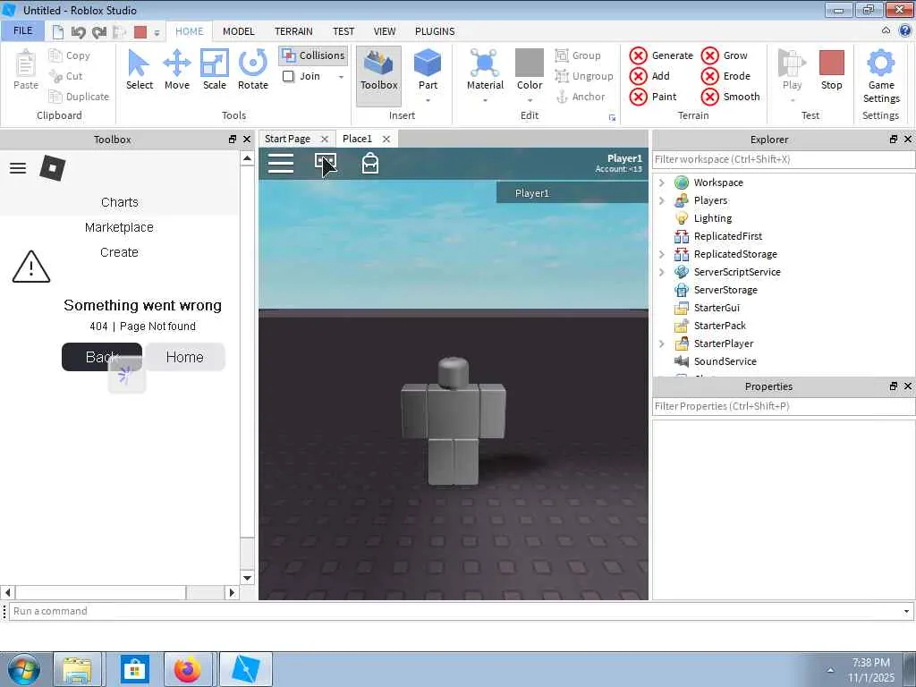This screenshot has width=916, height=687.
Task: Click Copy in Clipboard group
Action: 70,55
